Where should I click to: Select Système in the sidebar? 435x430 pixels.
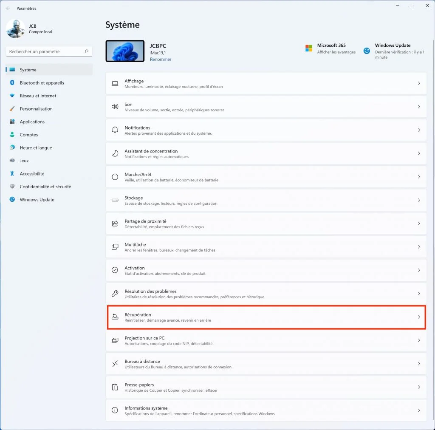49,70
